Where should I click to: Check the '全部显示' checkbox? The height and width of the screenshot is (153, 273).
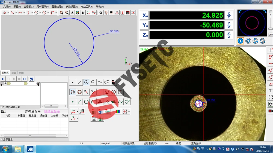coord(2,140)
